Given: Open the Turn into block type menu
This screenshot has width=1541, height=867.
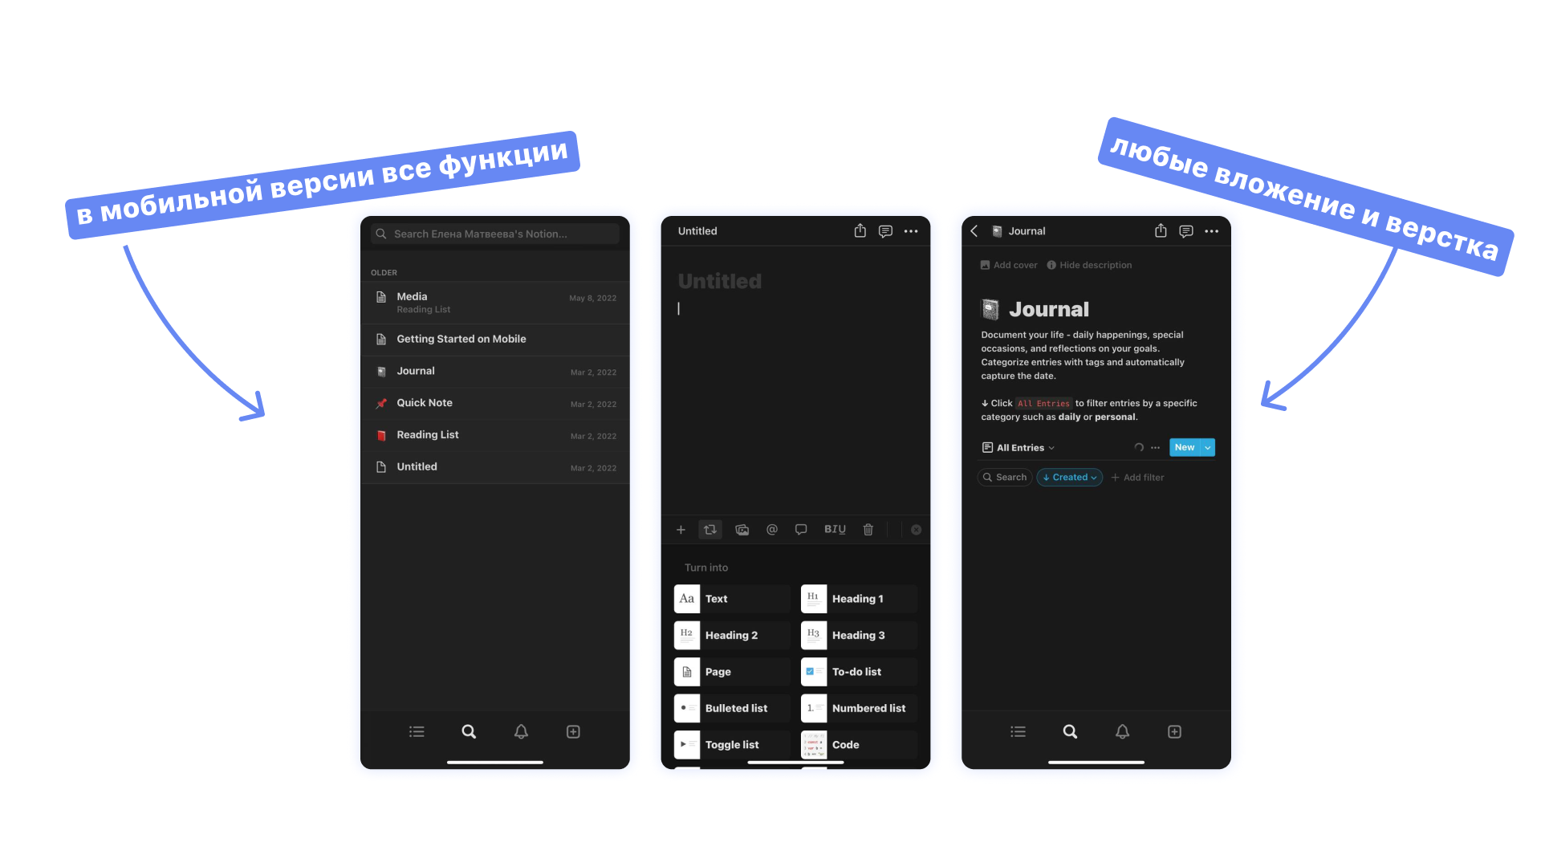Looking at the screenshot, I should 711,529.
